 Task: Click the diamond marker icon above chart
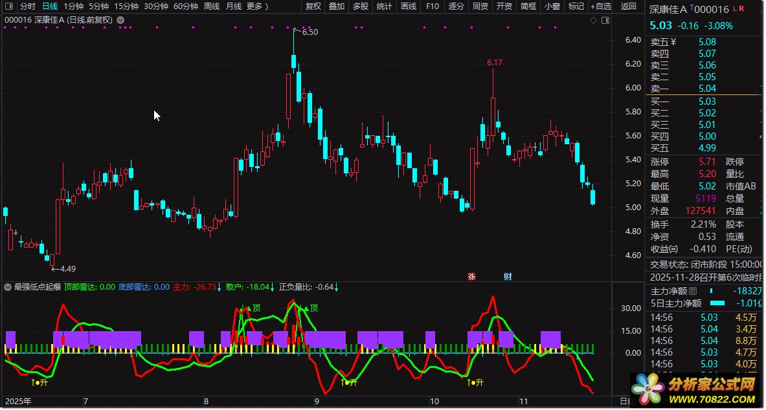[593, 20]
